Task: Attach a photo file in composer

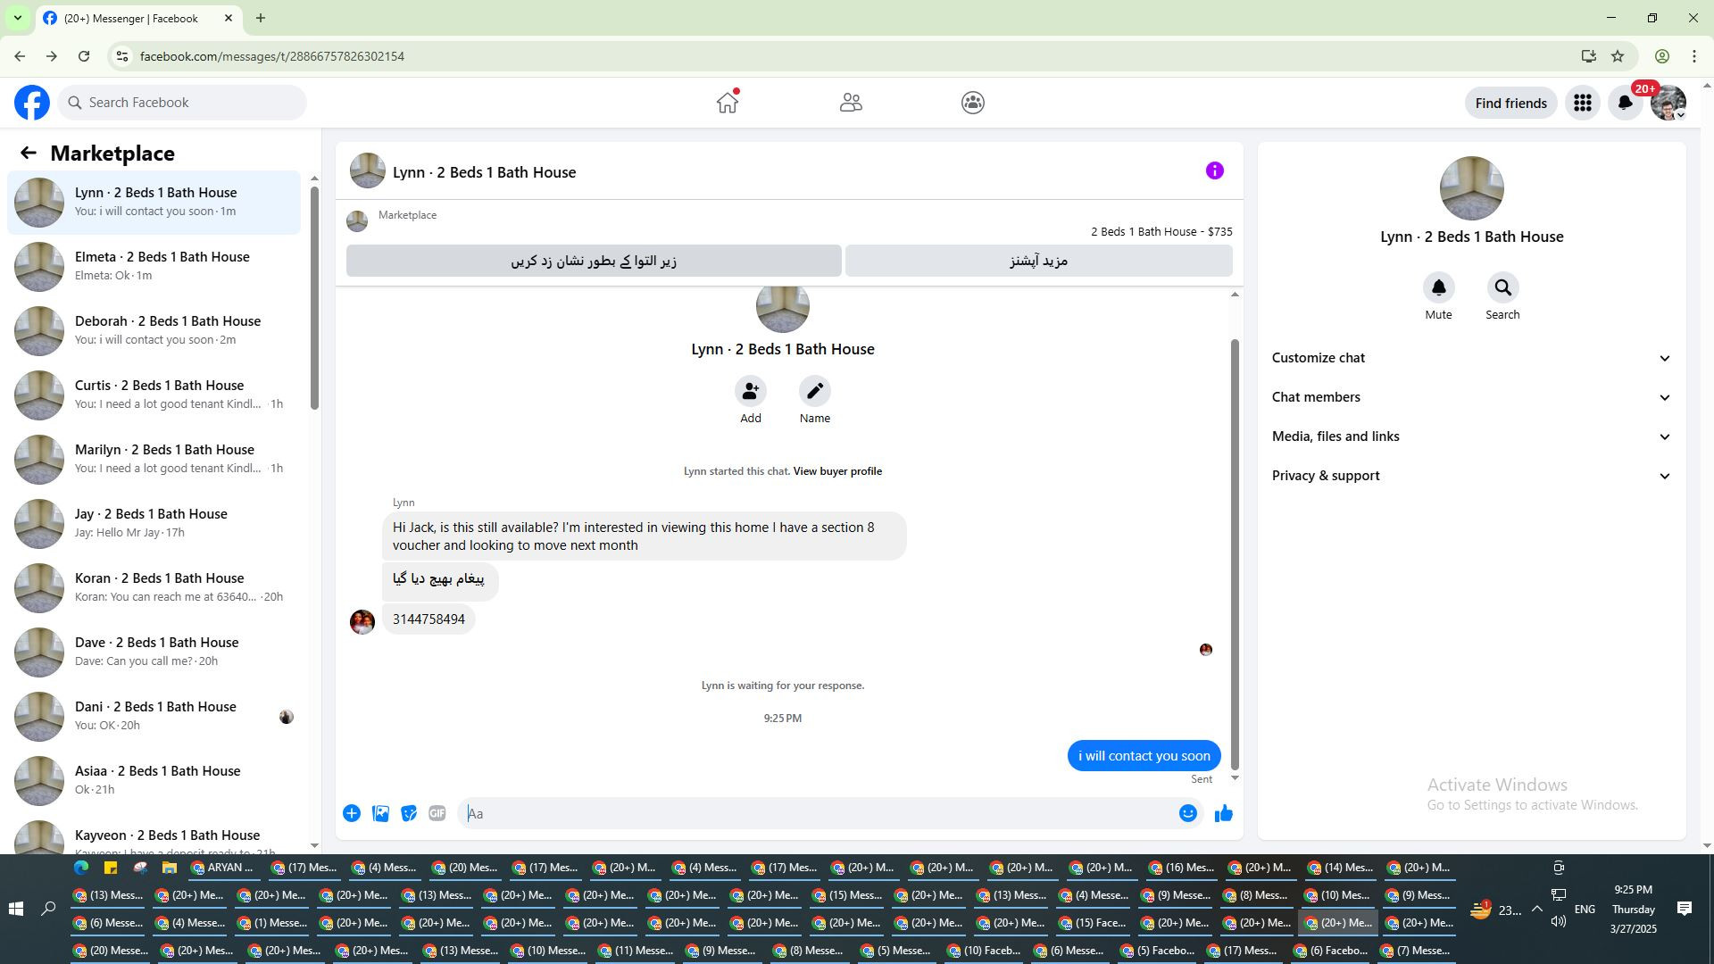Action: (x=380, y=813)
